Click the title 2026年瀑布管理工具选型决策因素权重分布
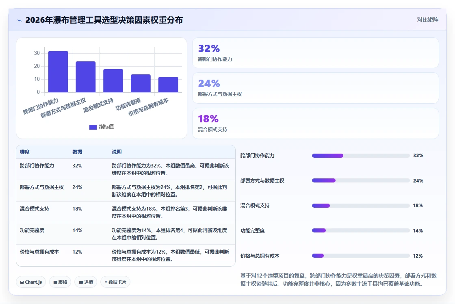Image resolution: width=455 pixels, height=304 pixels. pos(104,20)
